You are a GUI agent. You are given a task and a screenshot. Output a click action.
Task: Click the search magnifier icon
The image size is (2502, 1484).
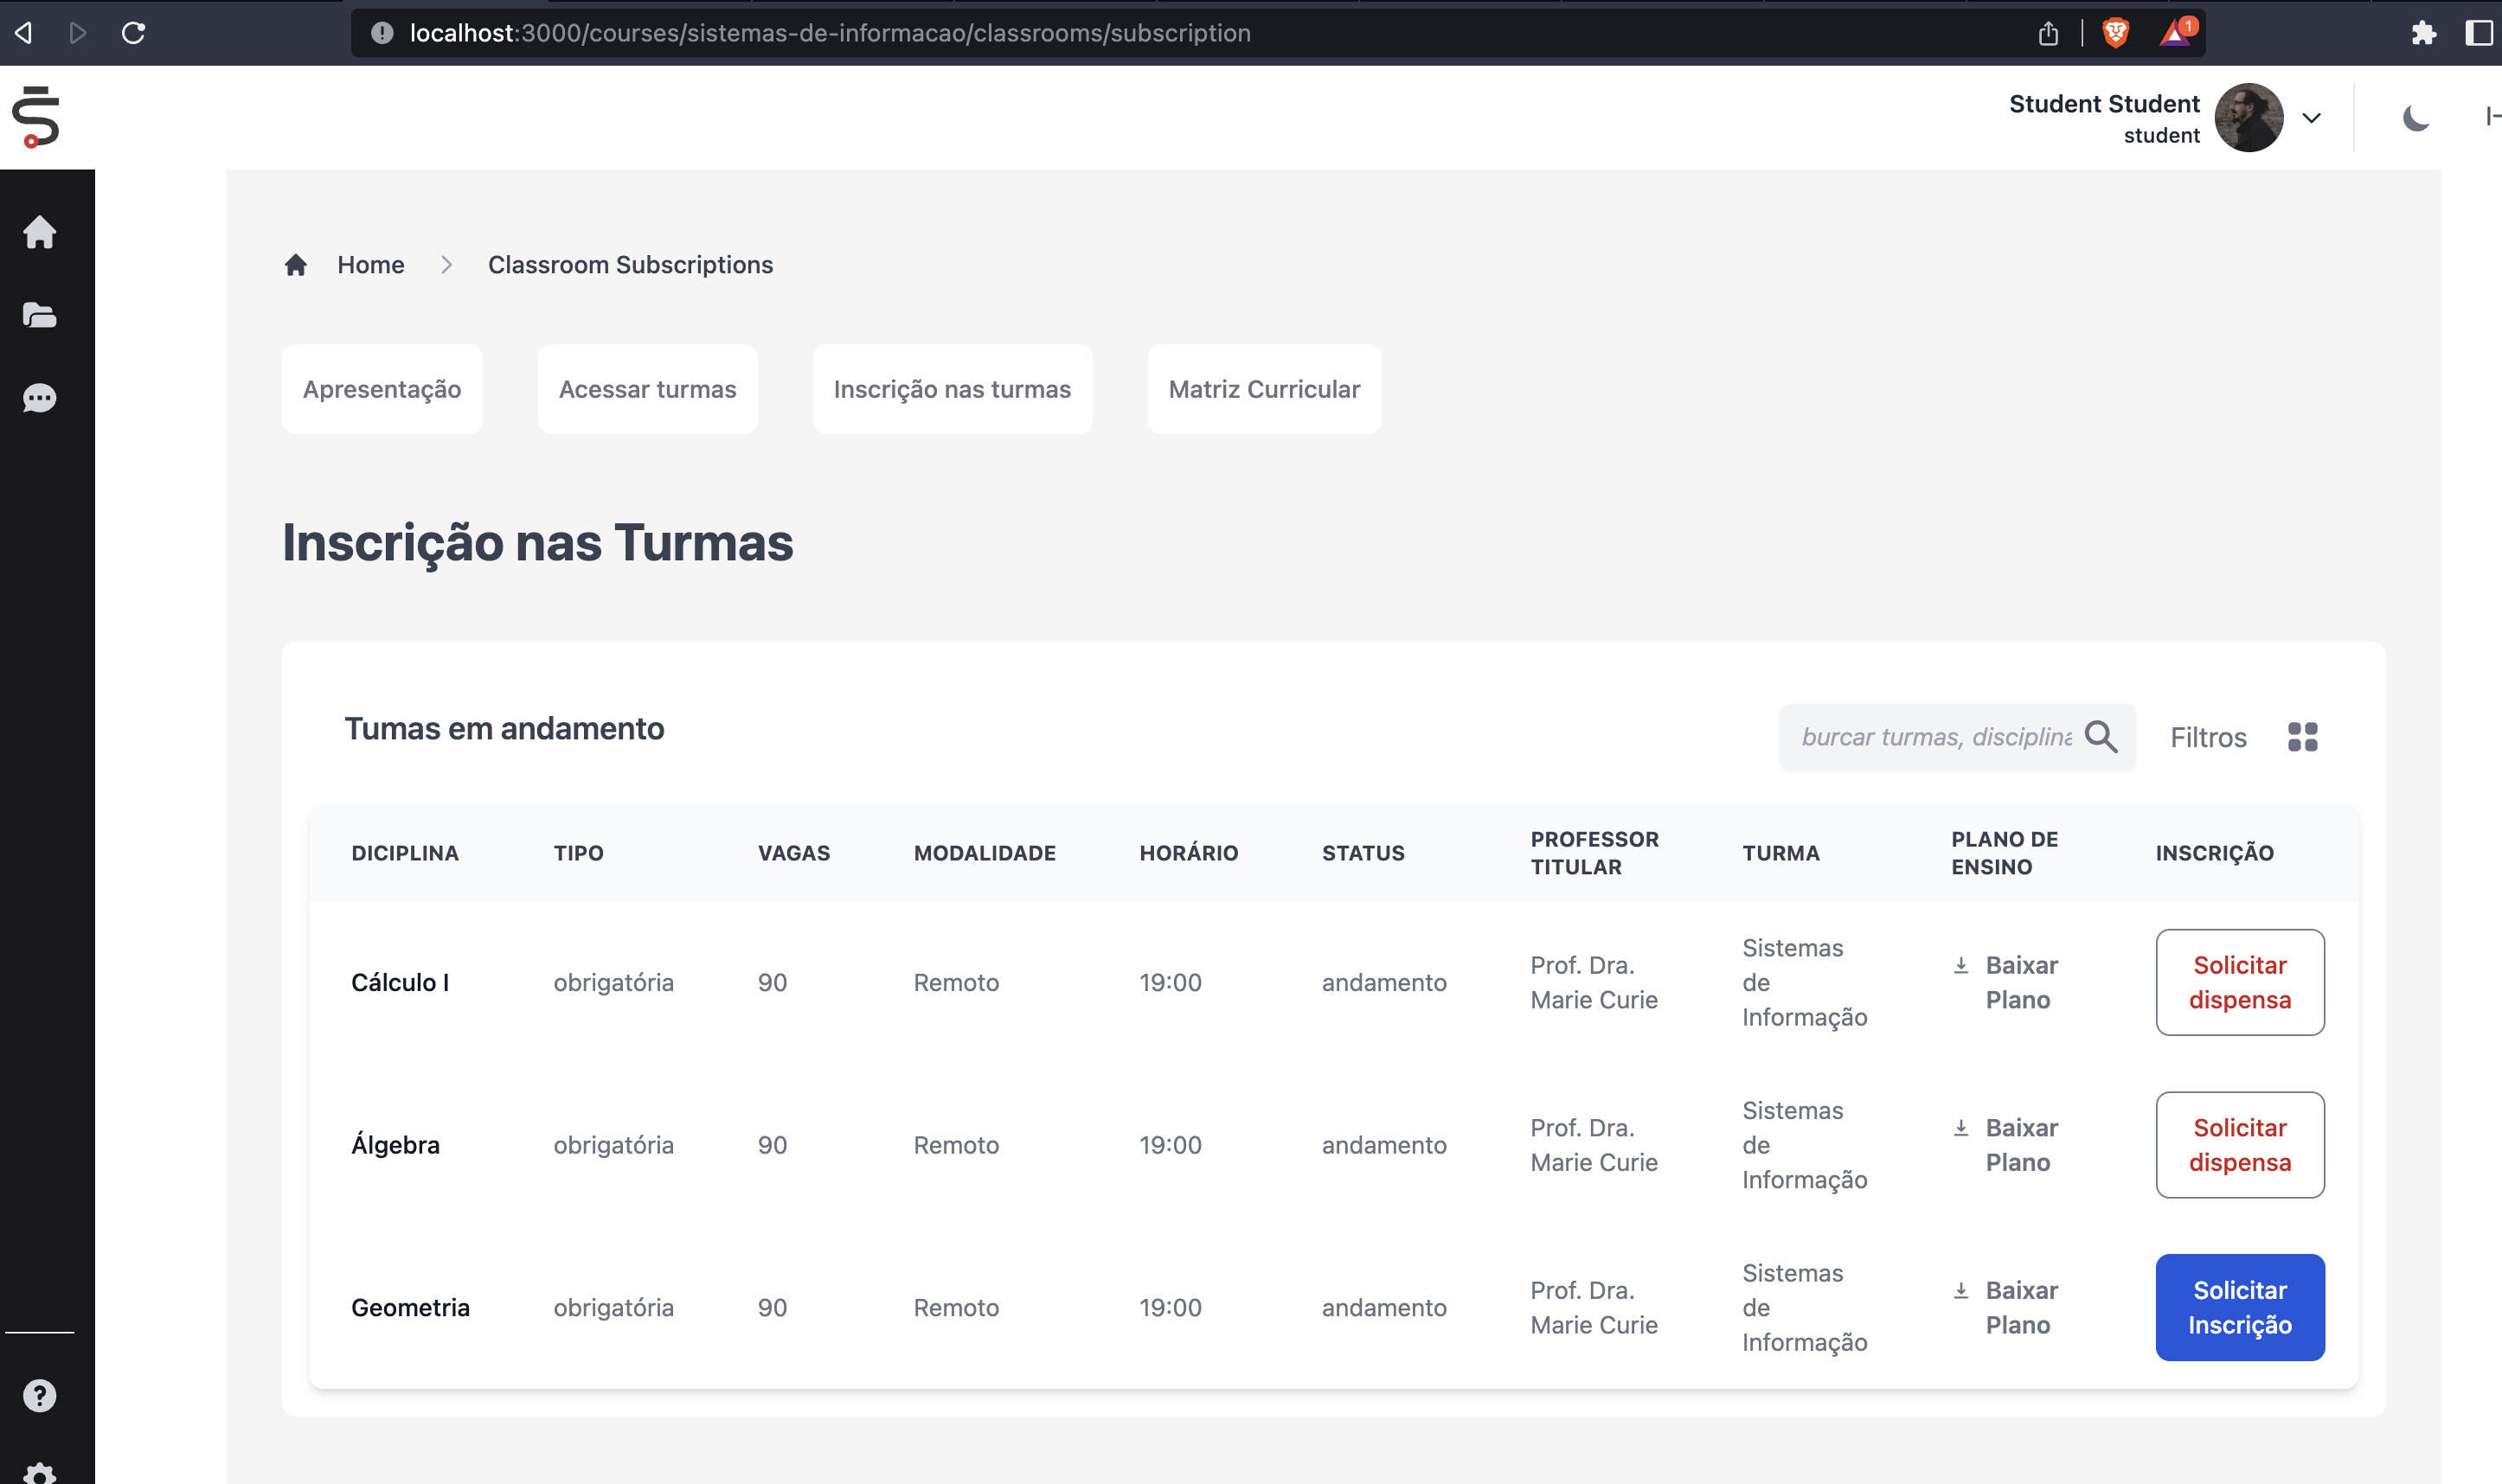(x=2101, y=737)
